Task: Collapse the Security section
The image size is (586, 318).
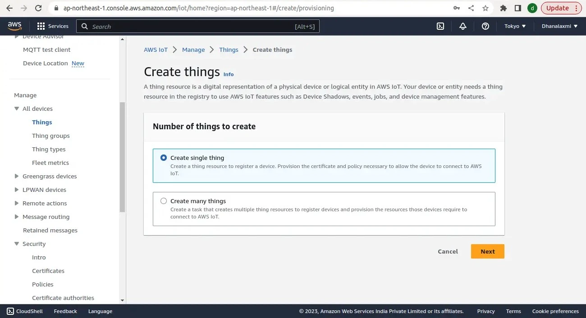Action: (17, 244)
